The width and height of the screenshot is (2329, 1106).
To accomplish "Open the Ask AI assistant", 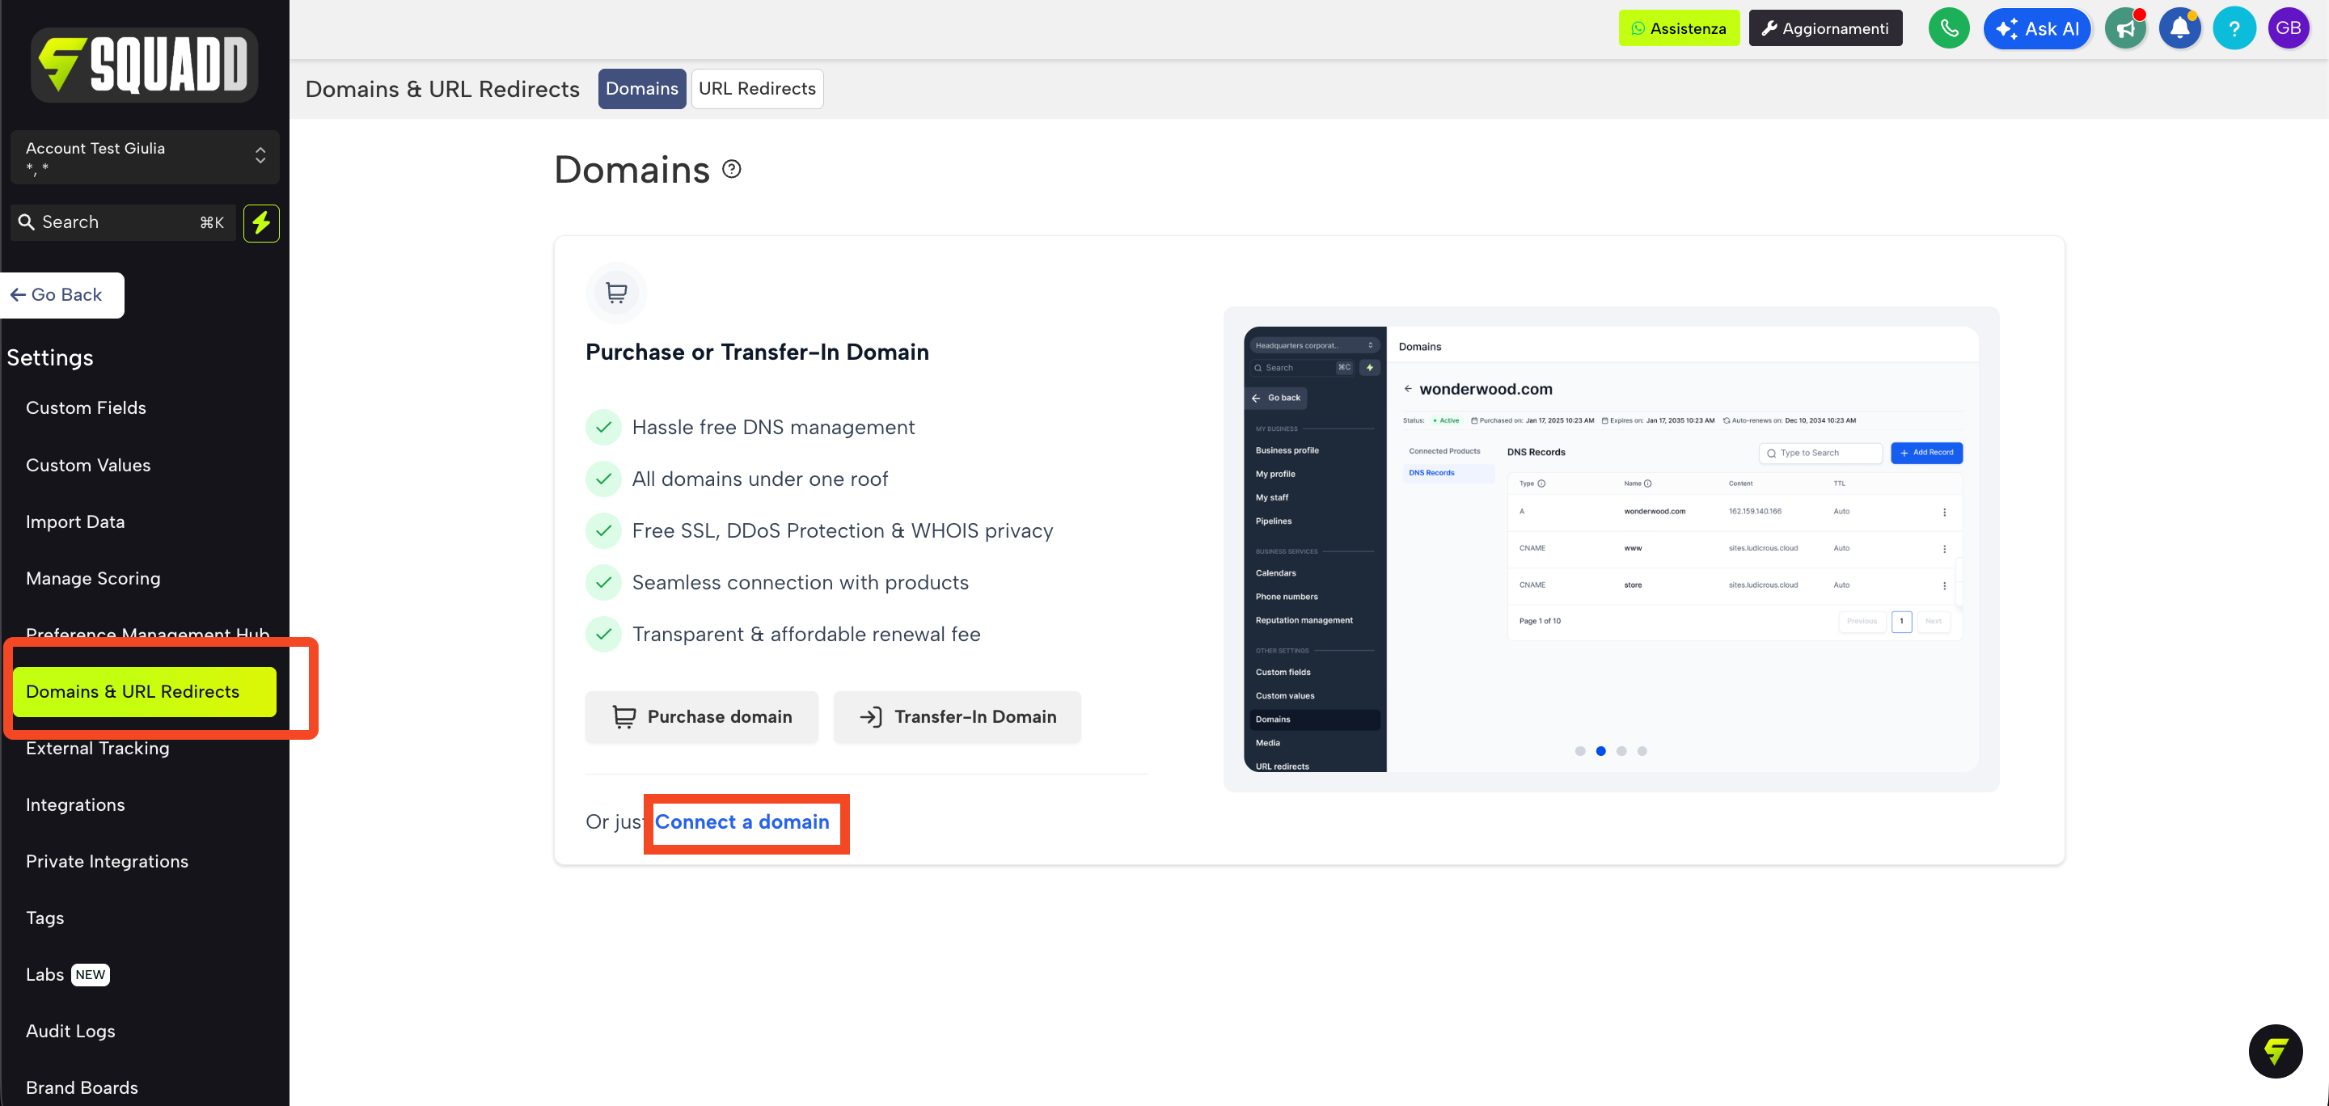I will click(x=2037, y=28).
